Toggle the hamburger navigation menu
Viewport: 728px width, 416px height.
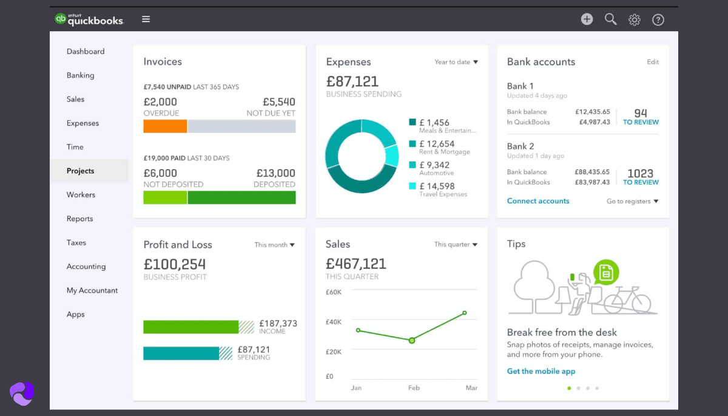tap(146, 19)
